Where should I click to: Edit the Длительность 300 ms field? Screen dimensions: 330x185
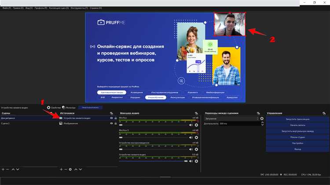coord(239,123)
